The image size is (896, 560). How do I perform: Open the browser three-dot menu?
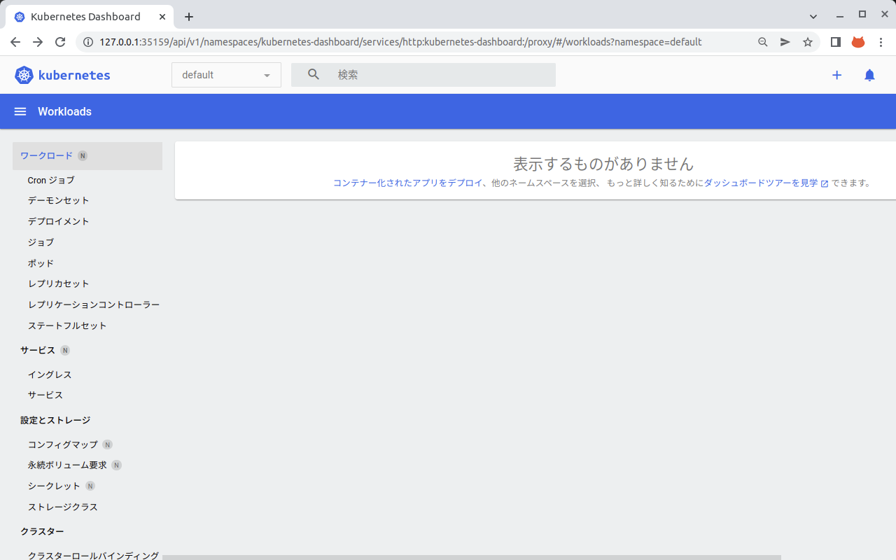click(881, 42)
